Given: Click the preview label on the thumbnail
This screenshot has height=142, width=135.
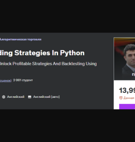Looking at the screenshot, I should pyautogui.click(x=134, y=74).
